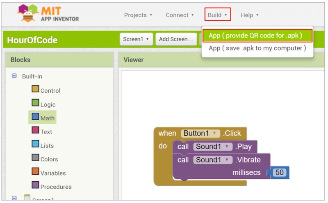Click the tan Control color icon
This screenshot has width=328, height=203.
pyautogui.click(x=35, y=89)
